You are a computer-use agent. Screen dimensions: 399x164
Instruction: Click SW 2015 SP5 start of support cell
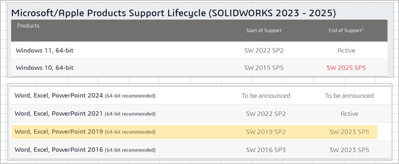point(264,68)
